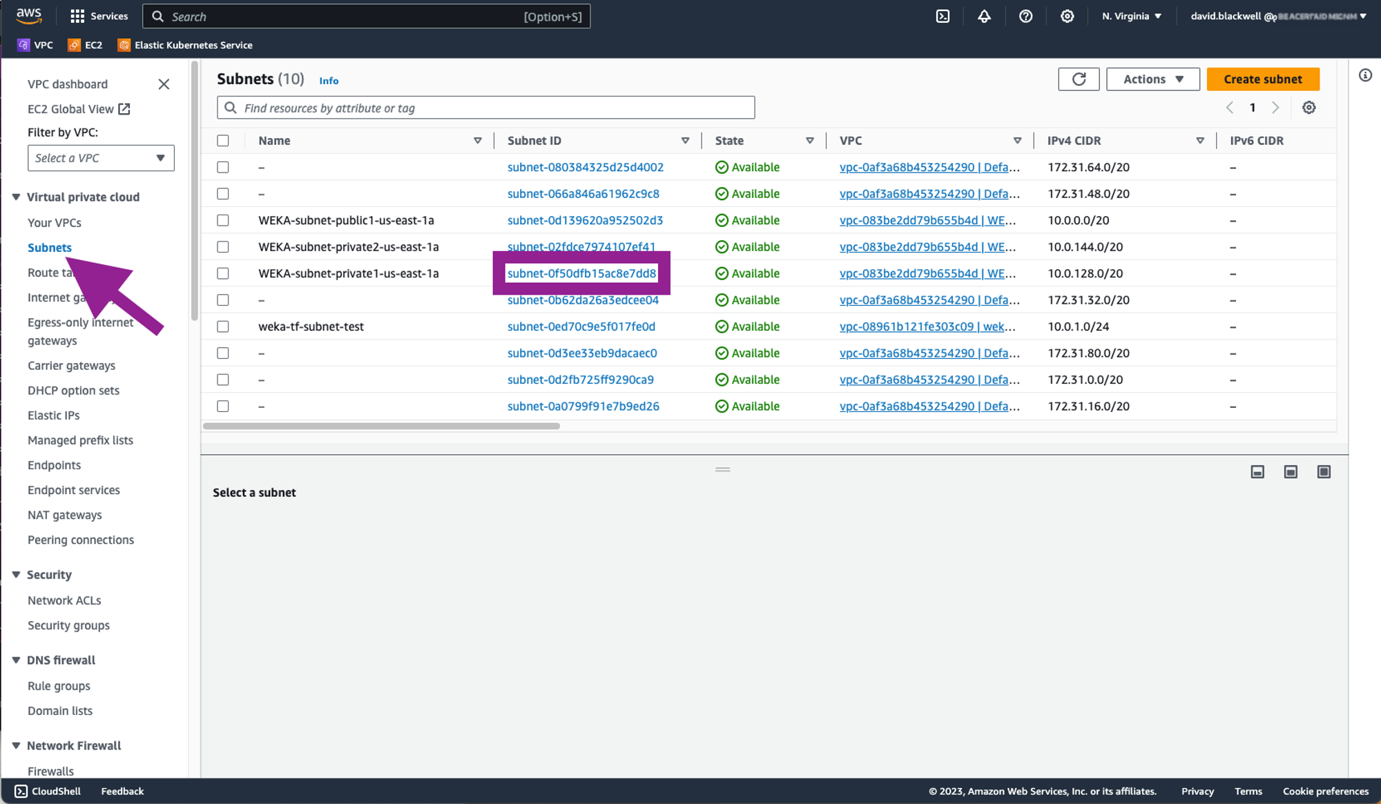Open the Actions dropdown

tap(1152, 79)
